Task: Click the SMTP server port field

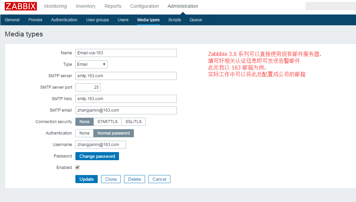Action: point(88,87)
